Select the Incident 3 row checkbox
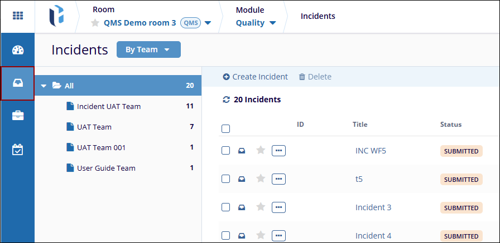This screenshot has height=243, width=500. [x=226, y=207]
